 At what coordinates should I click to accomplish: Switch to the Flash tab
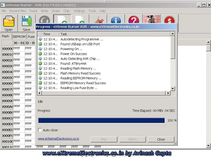[6, 36]
